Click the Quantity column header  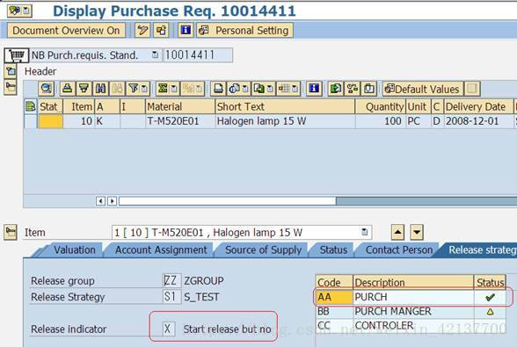(381, 106)
